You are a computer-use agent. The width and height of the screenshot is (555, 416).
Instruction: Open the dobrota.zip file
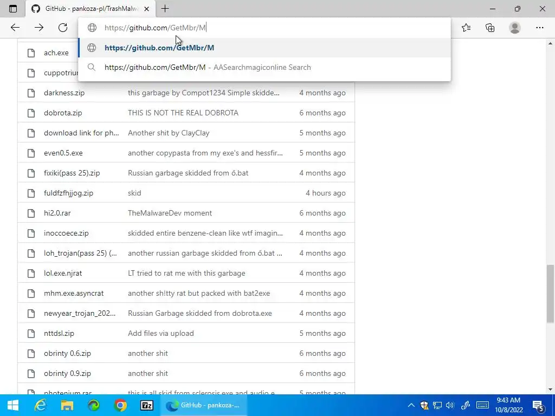pyautogui.click(x=63, y=113)
